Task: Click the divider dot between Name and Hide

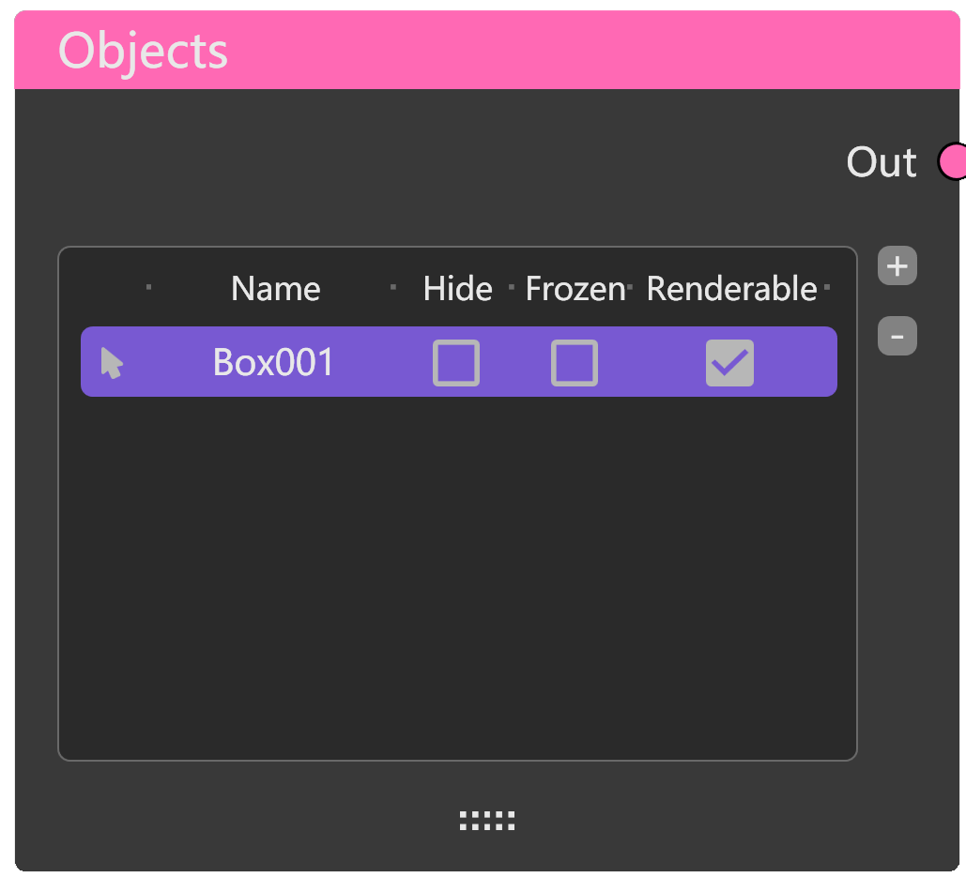Action: (393, 286)
